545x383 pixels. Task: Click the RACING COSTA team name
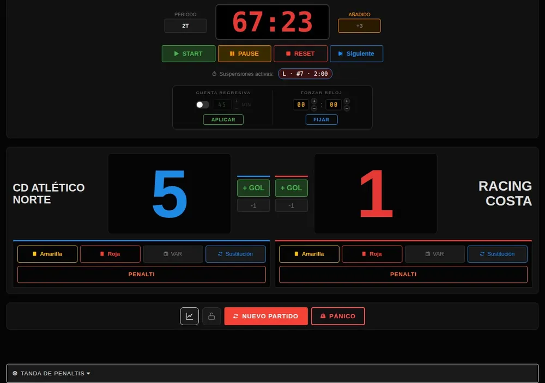[505, 193]
